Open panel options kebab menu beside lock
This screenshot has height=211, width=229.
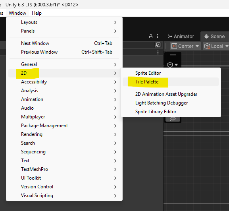click(158, 36)
